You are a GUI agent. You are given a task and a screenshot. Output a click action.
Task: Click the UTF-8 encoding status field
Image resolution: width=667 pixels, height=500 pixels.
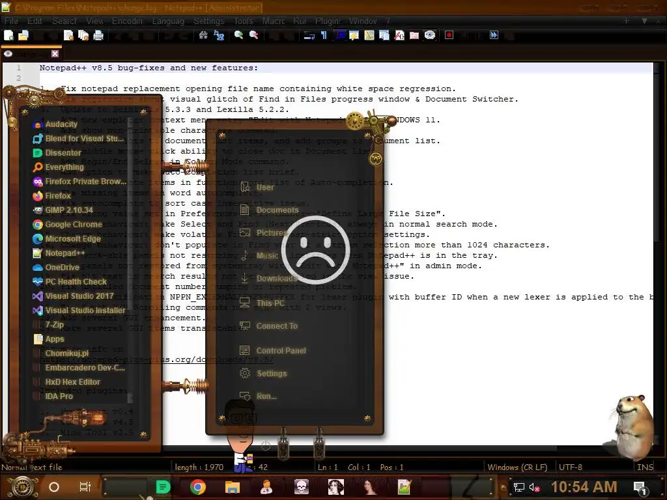click(x=571, y=467)
